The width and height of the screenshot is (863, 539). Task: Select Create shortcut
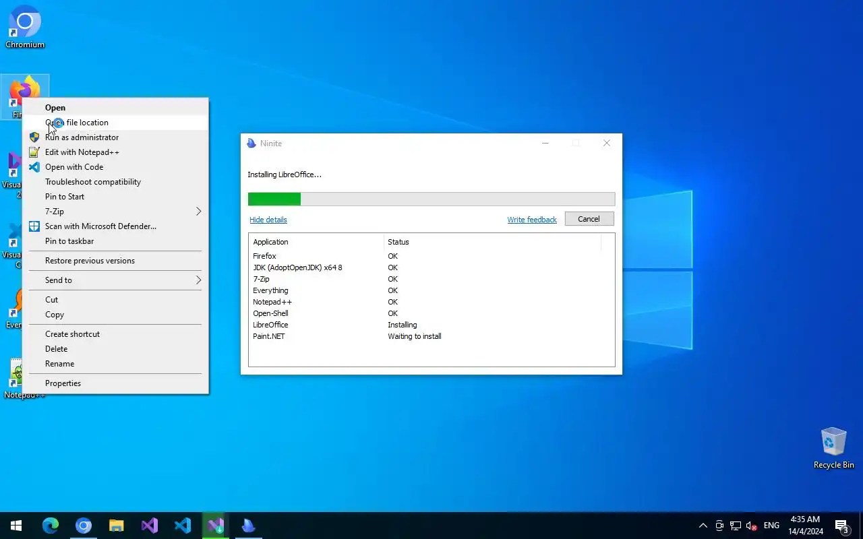pos(115,334)
